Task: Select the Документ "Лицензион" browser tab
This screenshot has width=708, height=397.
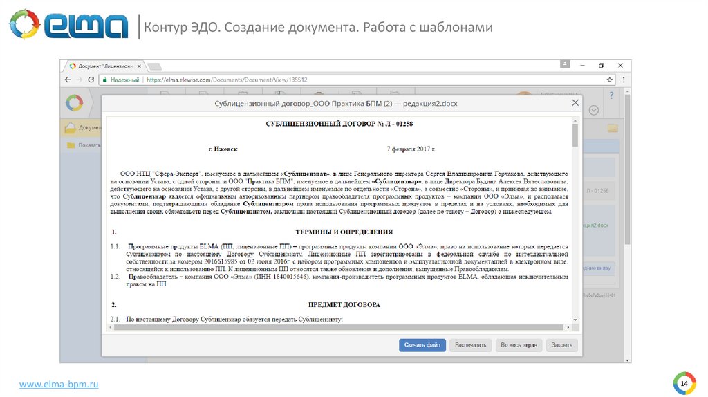Action: 105,66
